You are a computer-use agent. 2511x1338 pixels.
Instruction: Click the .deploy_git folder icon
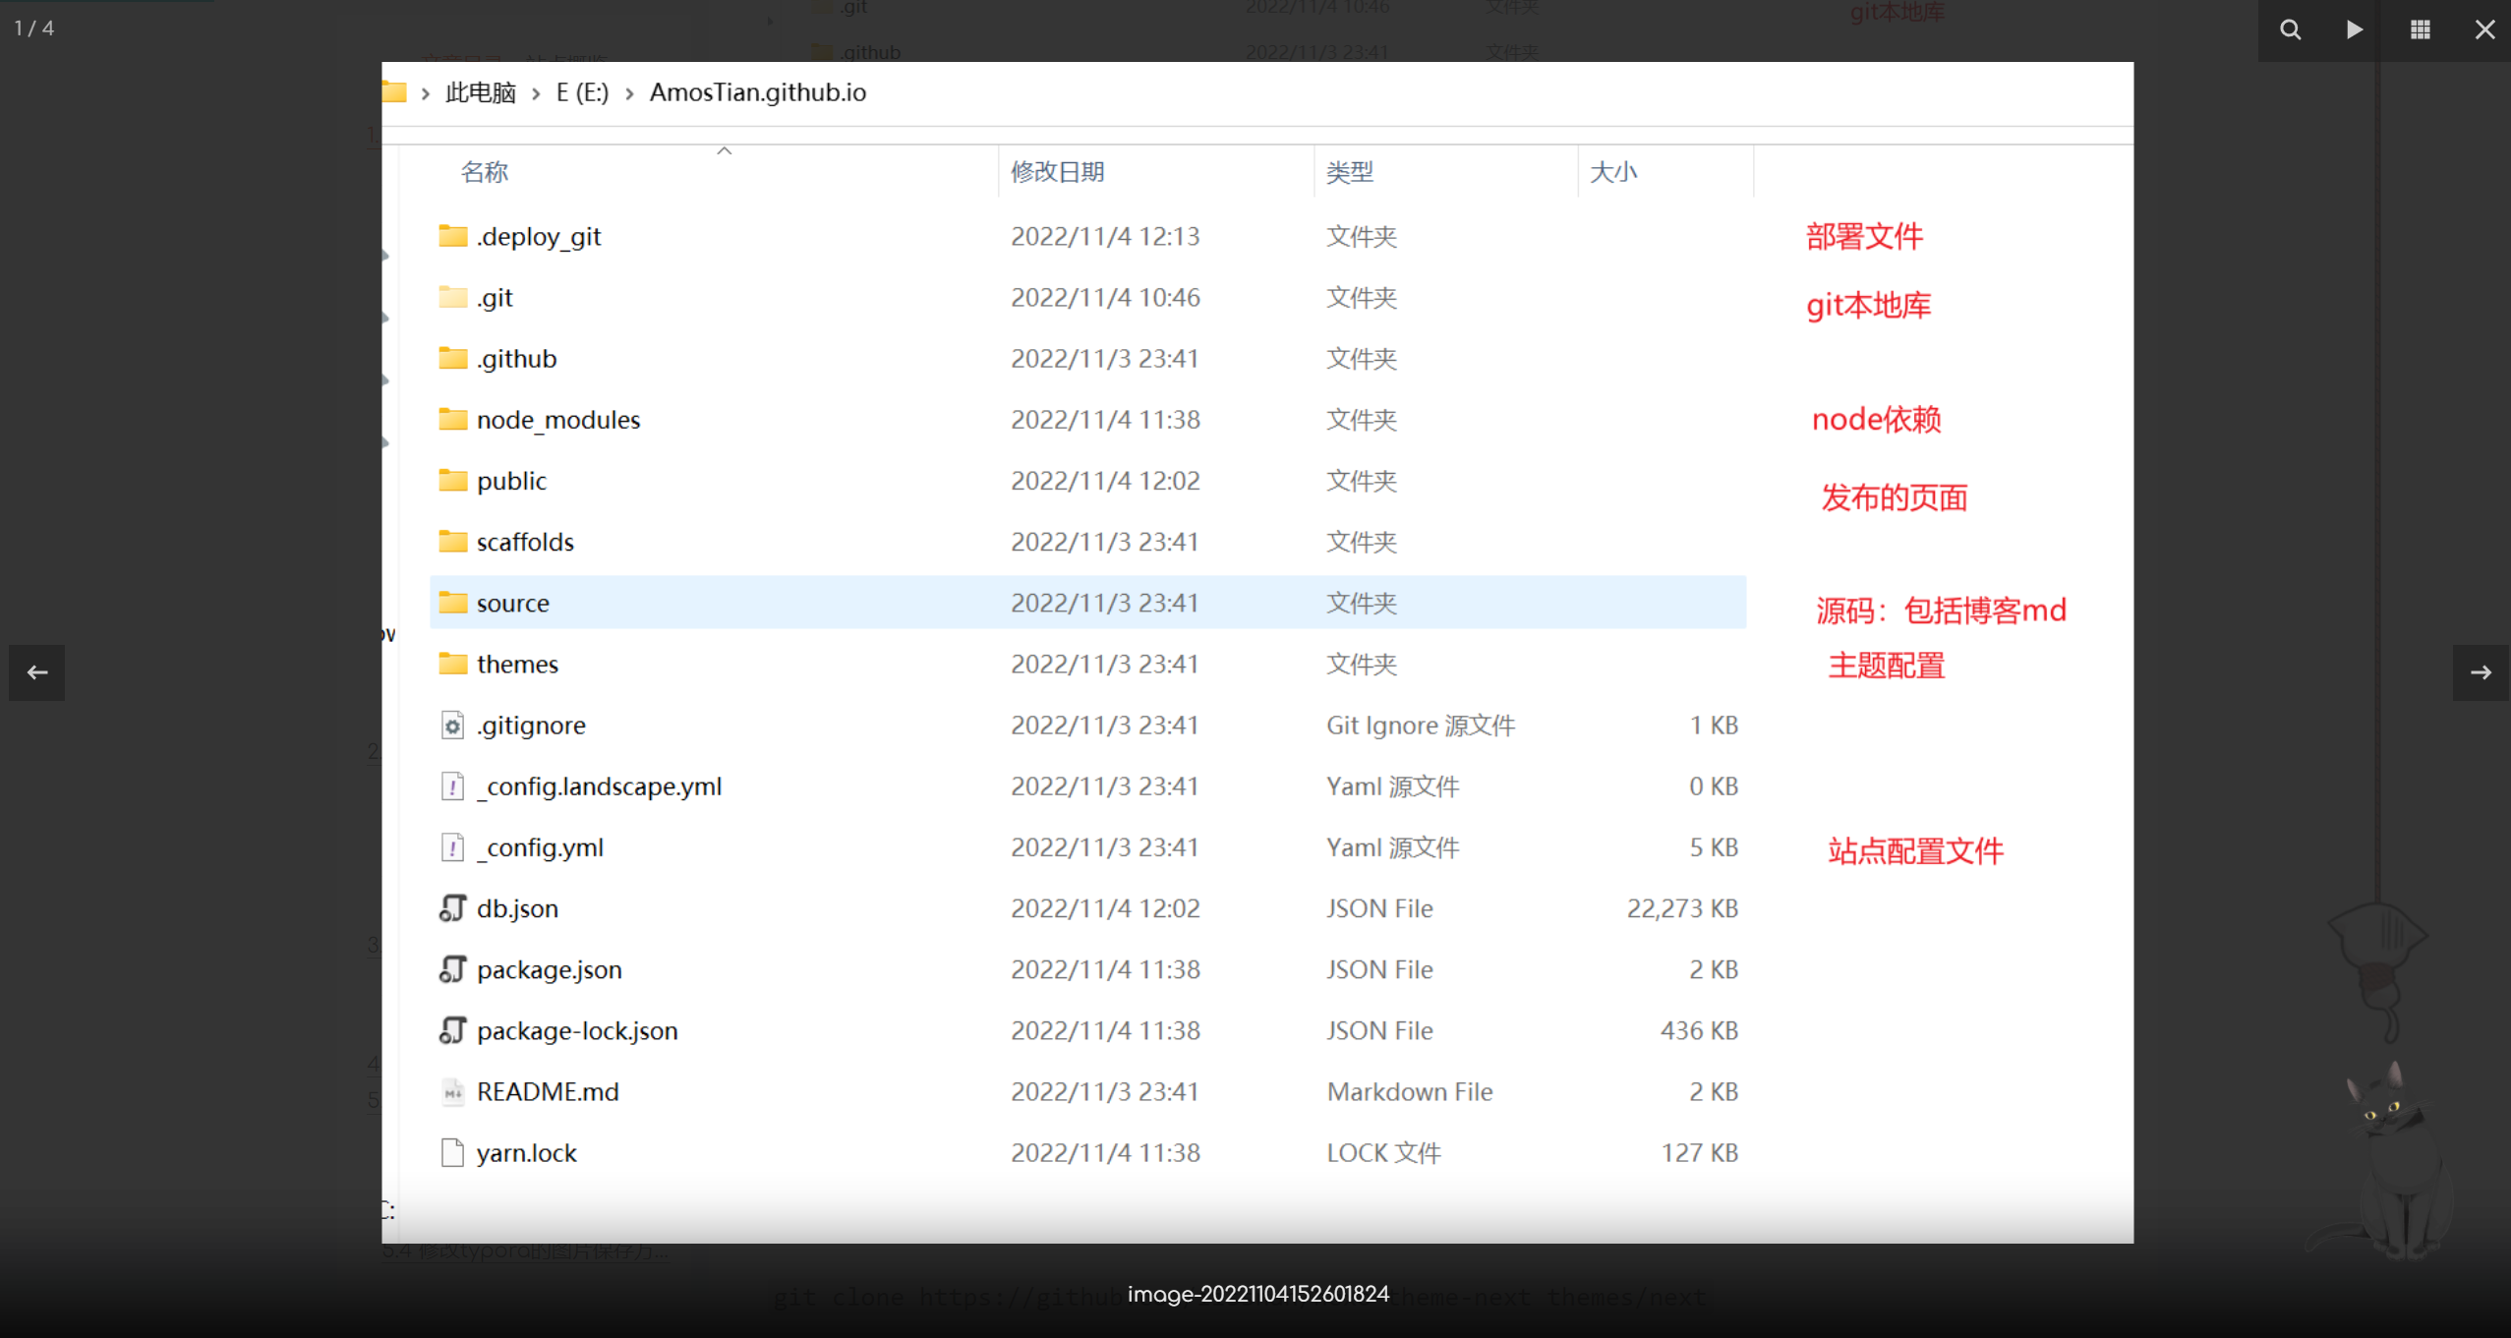click(x=452, y=236)
